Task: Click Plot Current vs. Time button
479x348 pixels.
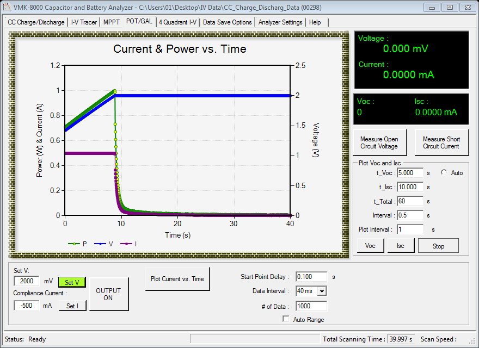Action: 177,279
